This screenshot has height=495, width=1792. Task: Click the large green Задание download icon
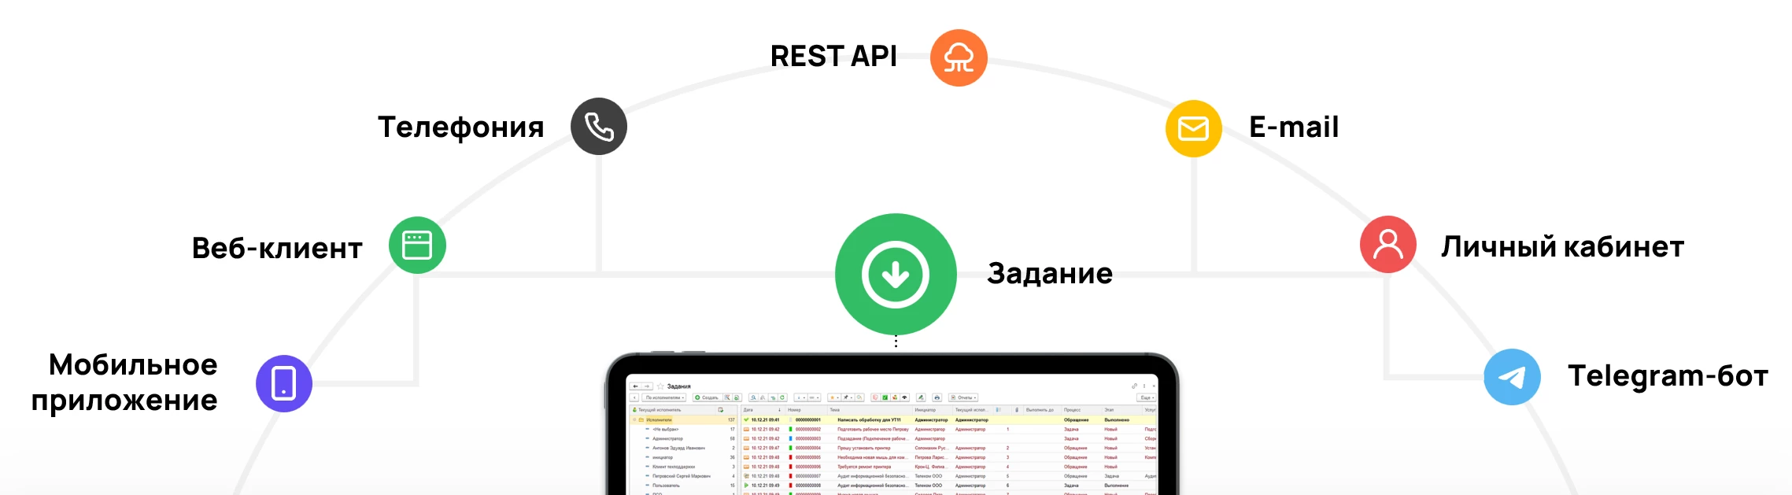click(895, 275)
